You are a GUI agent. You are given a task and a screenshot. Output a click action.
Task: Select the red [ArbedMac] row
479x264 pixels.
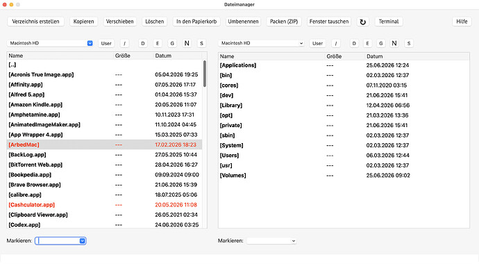[104, 145]
